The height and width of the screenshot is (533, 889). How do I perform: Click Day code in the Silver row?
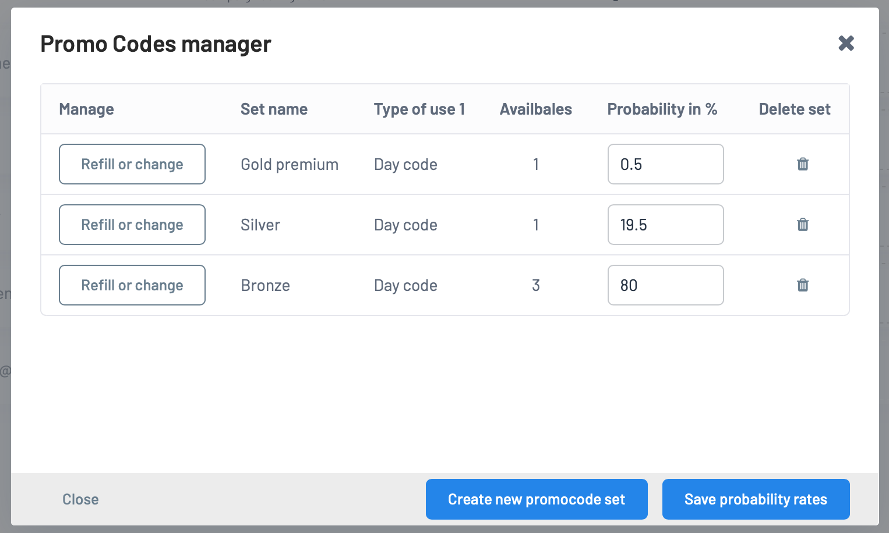point(405,225)
